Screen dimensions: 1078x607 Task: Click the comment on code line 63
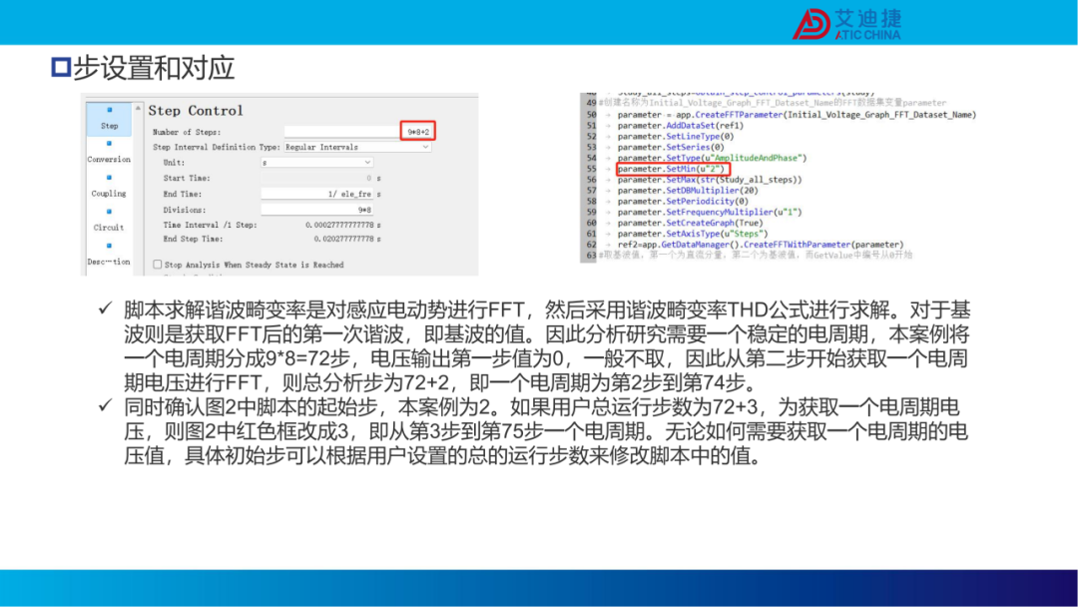(755, 255)
